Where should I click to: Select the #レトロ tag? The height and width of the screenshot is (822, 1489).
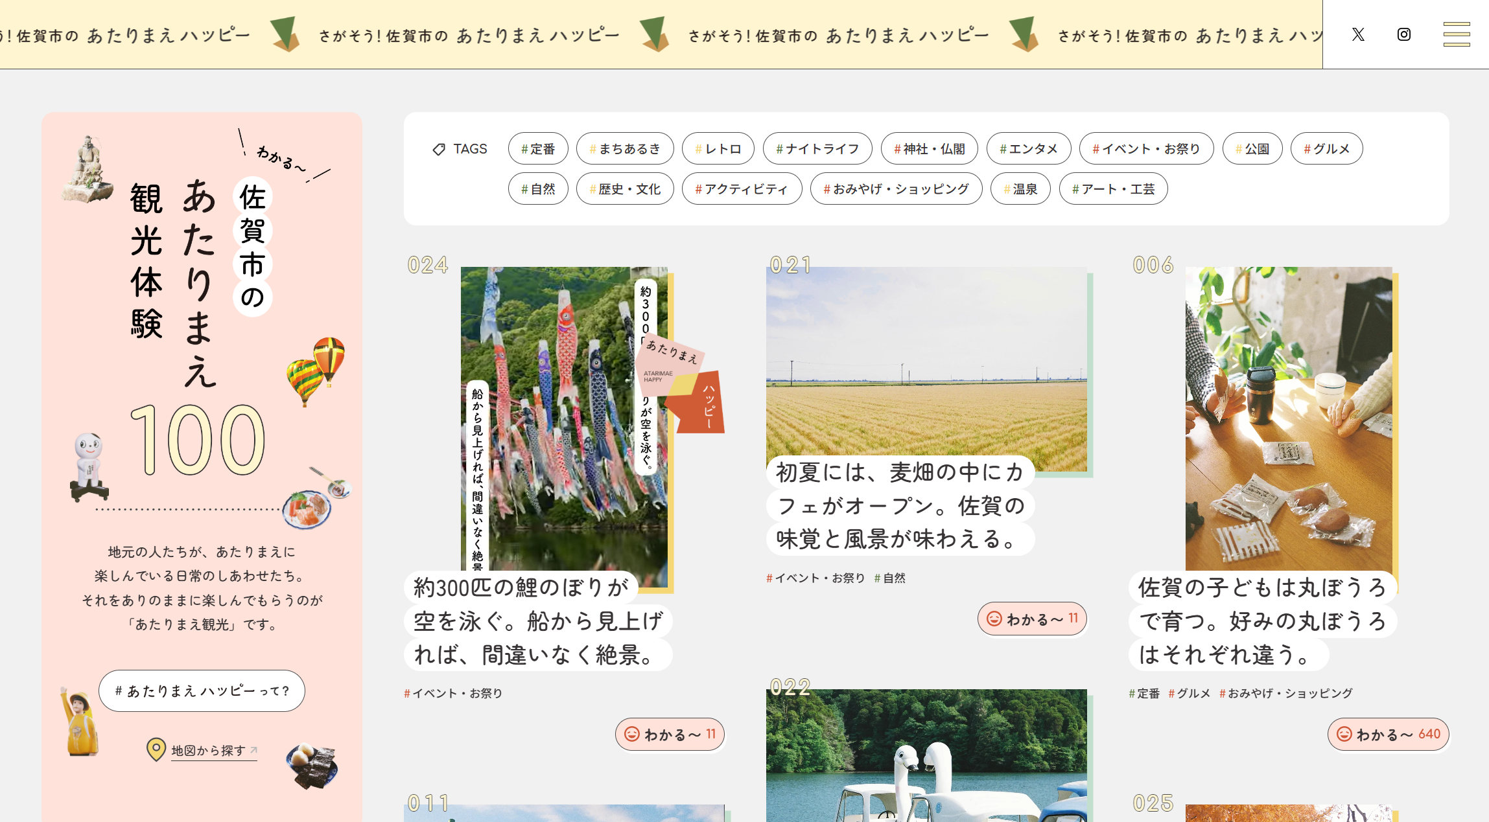pos(718,148)
